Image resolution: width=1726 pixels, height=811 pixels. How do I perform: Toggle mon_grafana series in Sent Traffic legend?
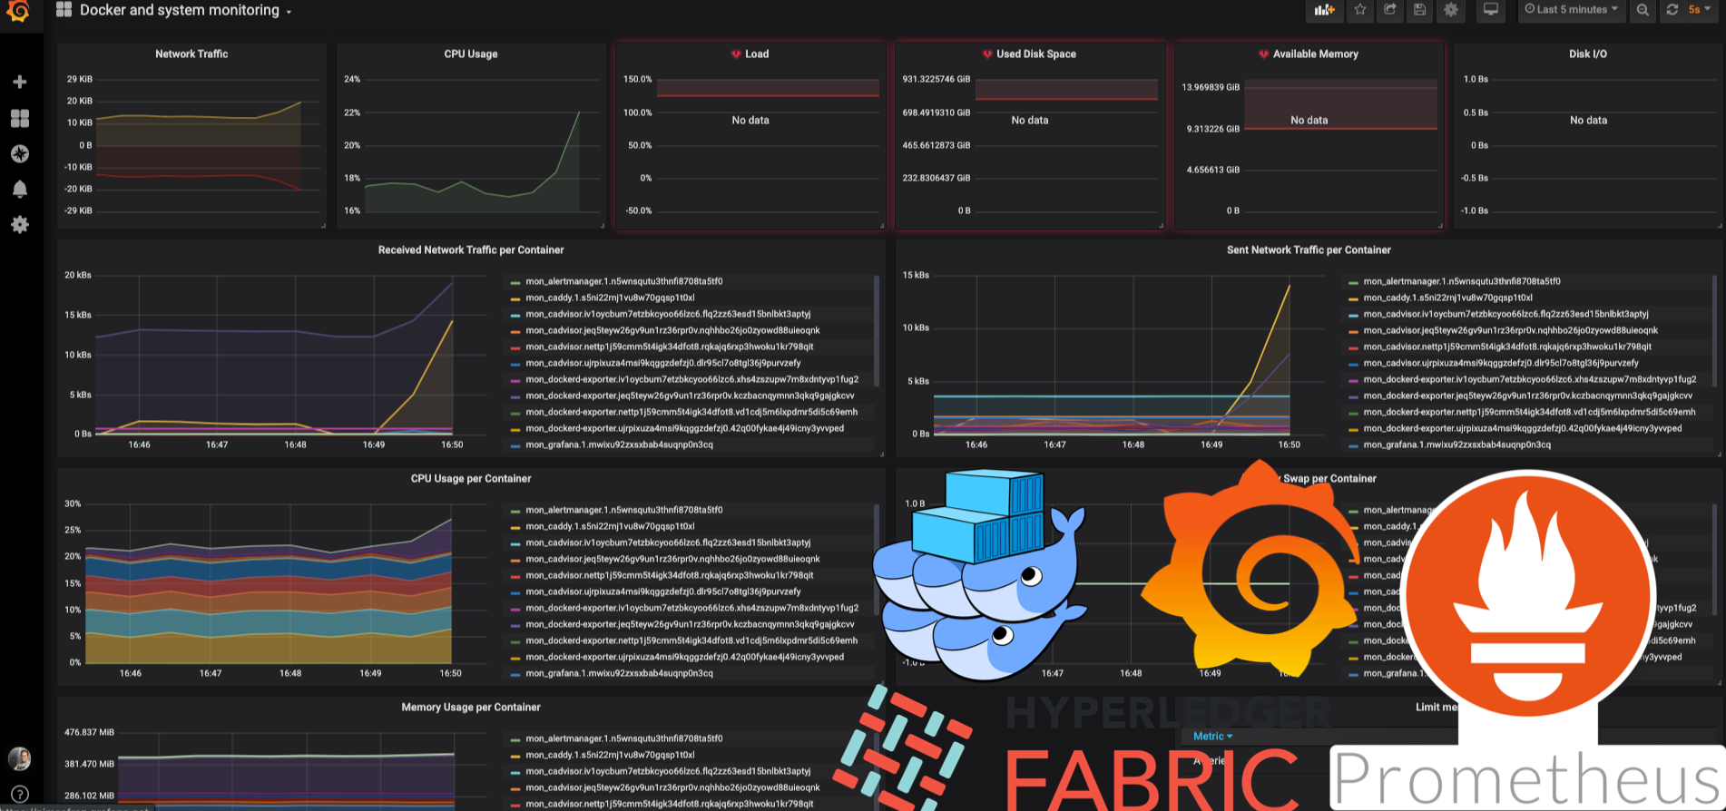tap(1456, 445)
